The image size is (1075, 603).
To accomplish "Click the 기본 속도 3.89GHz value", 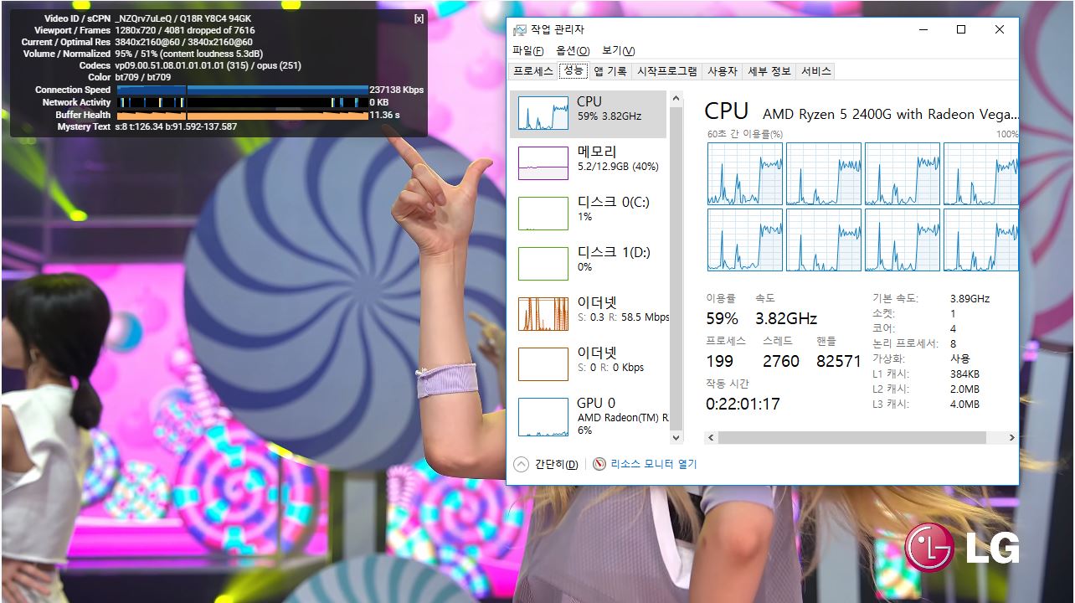I will click(x=970, y=299).
